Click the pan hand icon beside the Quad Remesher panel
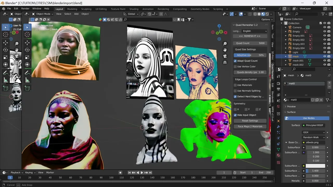 pos(225,50)
